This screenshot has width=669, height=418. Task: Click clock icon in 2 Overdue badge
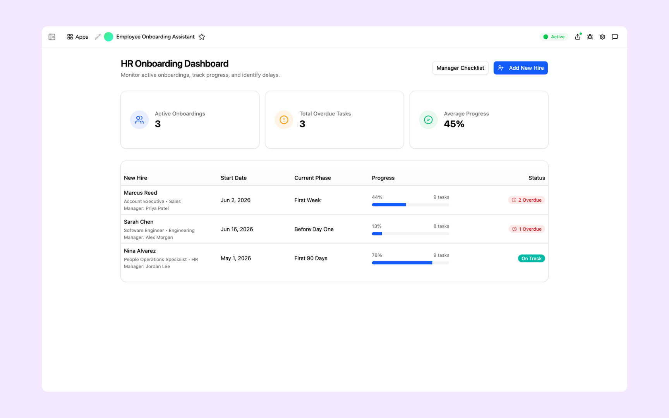coord(514,200)
